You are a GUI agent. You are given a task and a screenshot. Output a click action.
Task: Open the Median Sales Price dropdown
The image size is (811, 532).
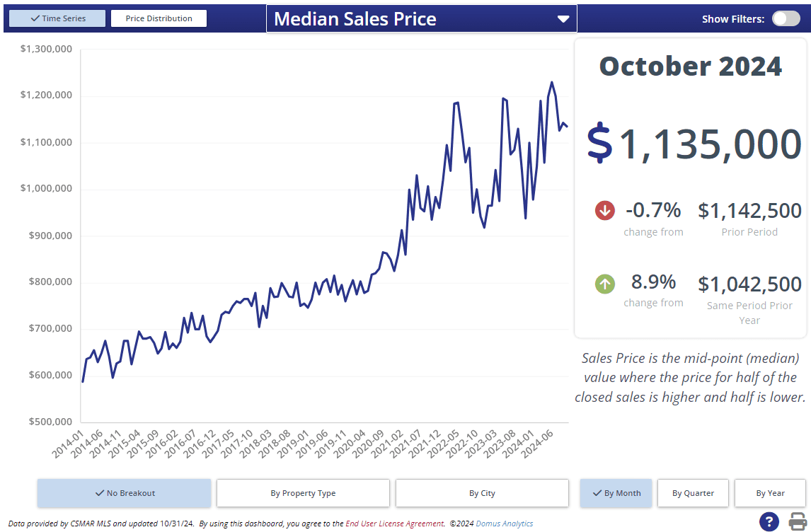pyautogui.click(x=421, y=19)
